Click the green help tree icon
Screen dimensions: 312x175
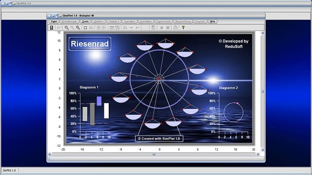(x=183, y=28)
